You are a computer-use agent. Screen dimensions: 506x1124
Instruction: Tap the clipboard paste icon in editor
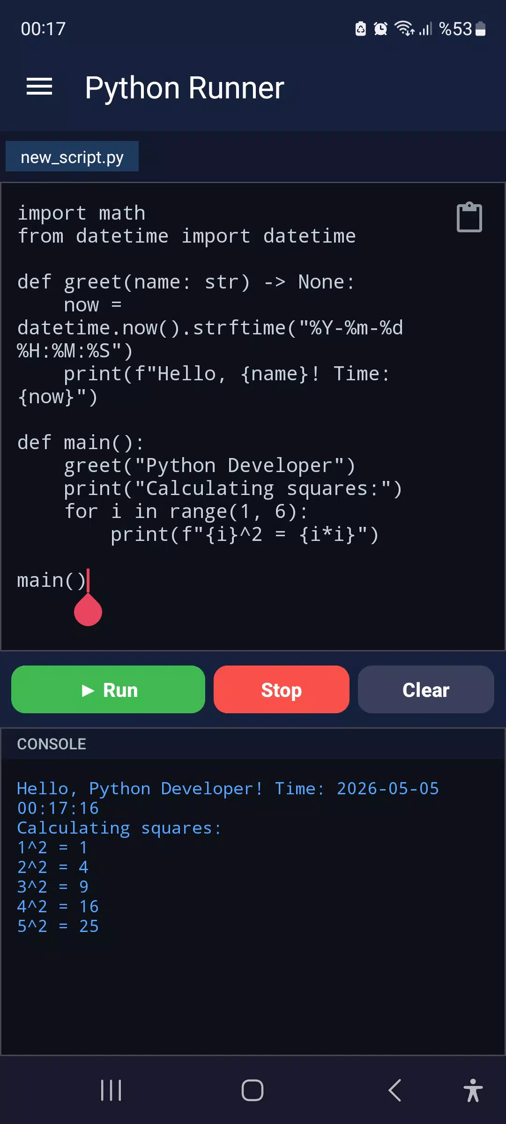[469, 217]
